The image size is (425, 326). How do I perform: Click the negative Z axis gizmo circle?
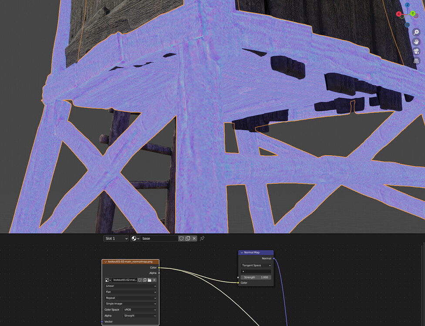click(407, 25)
